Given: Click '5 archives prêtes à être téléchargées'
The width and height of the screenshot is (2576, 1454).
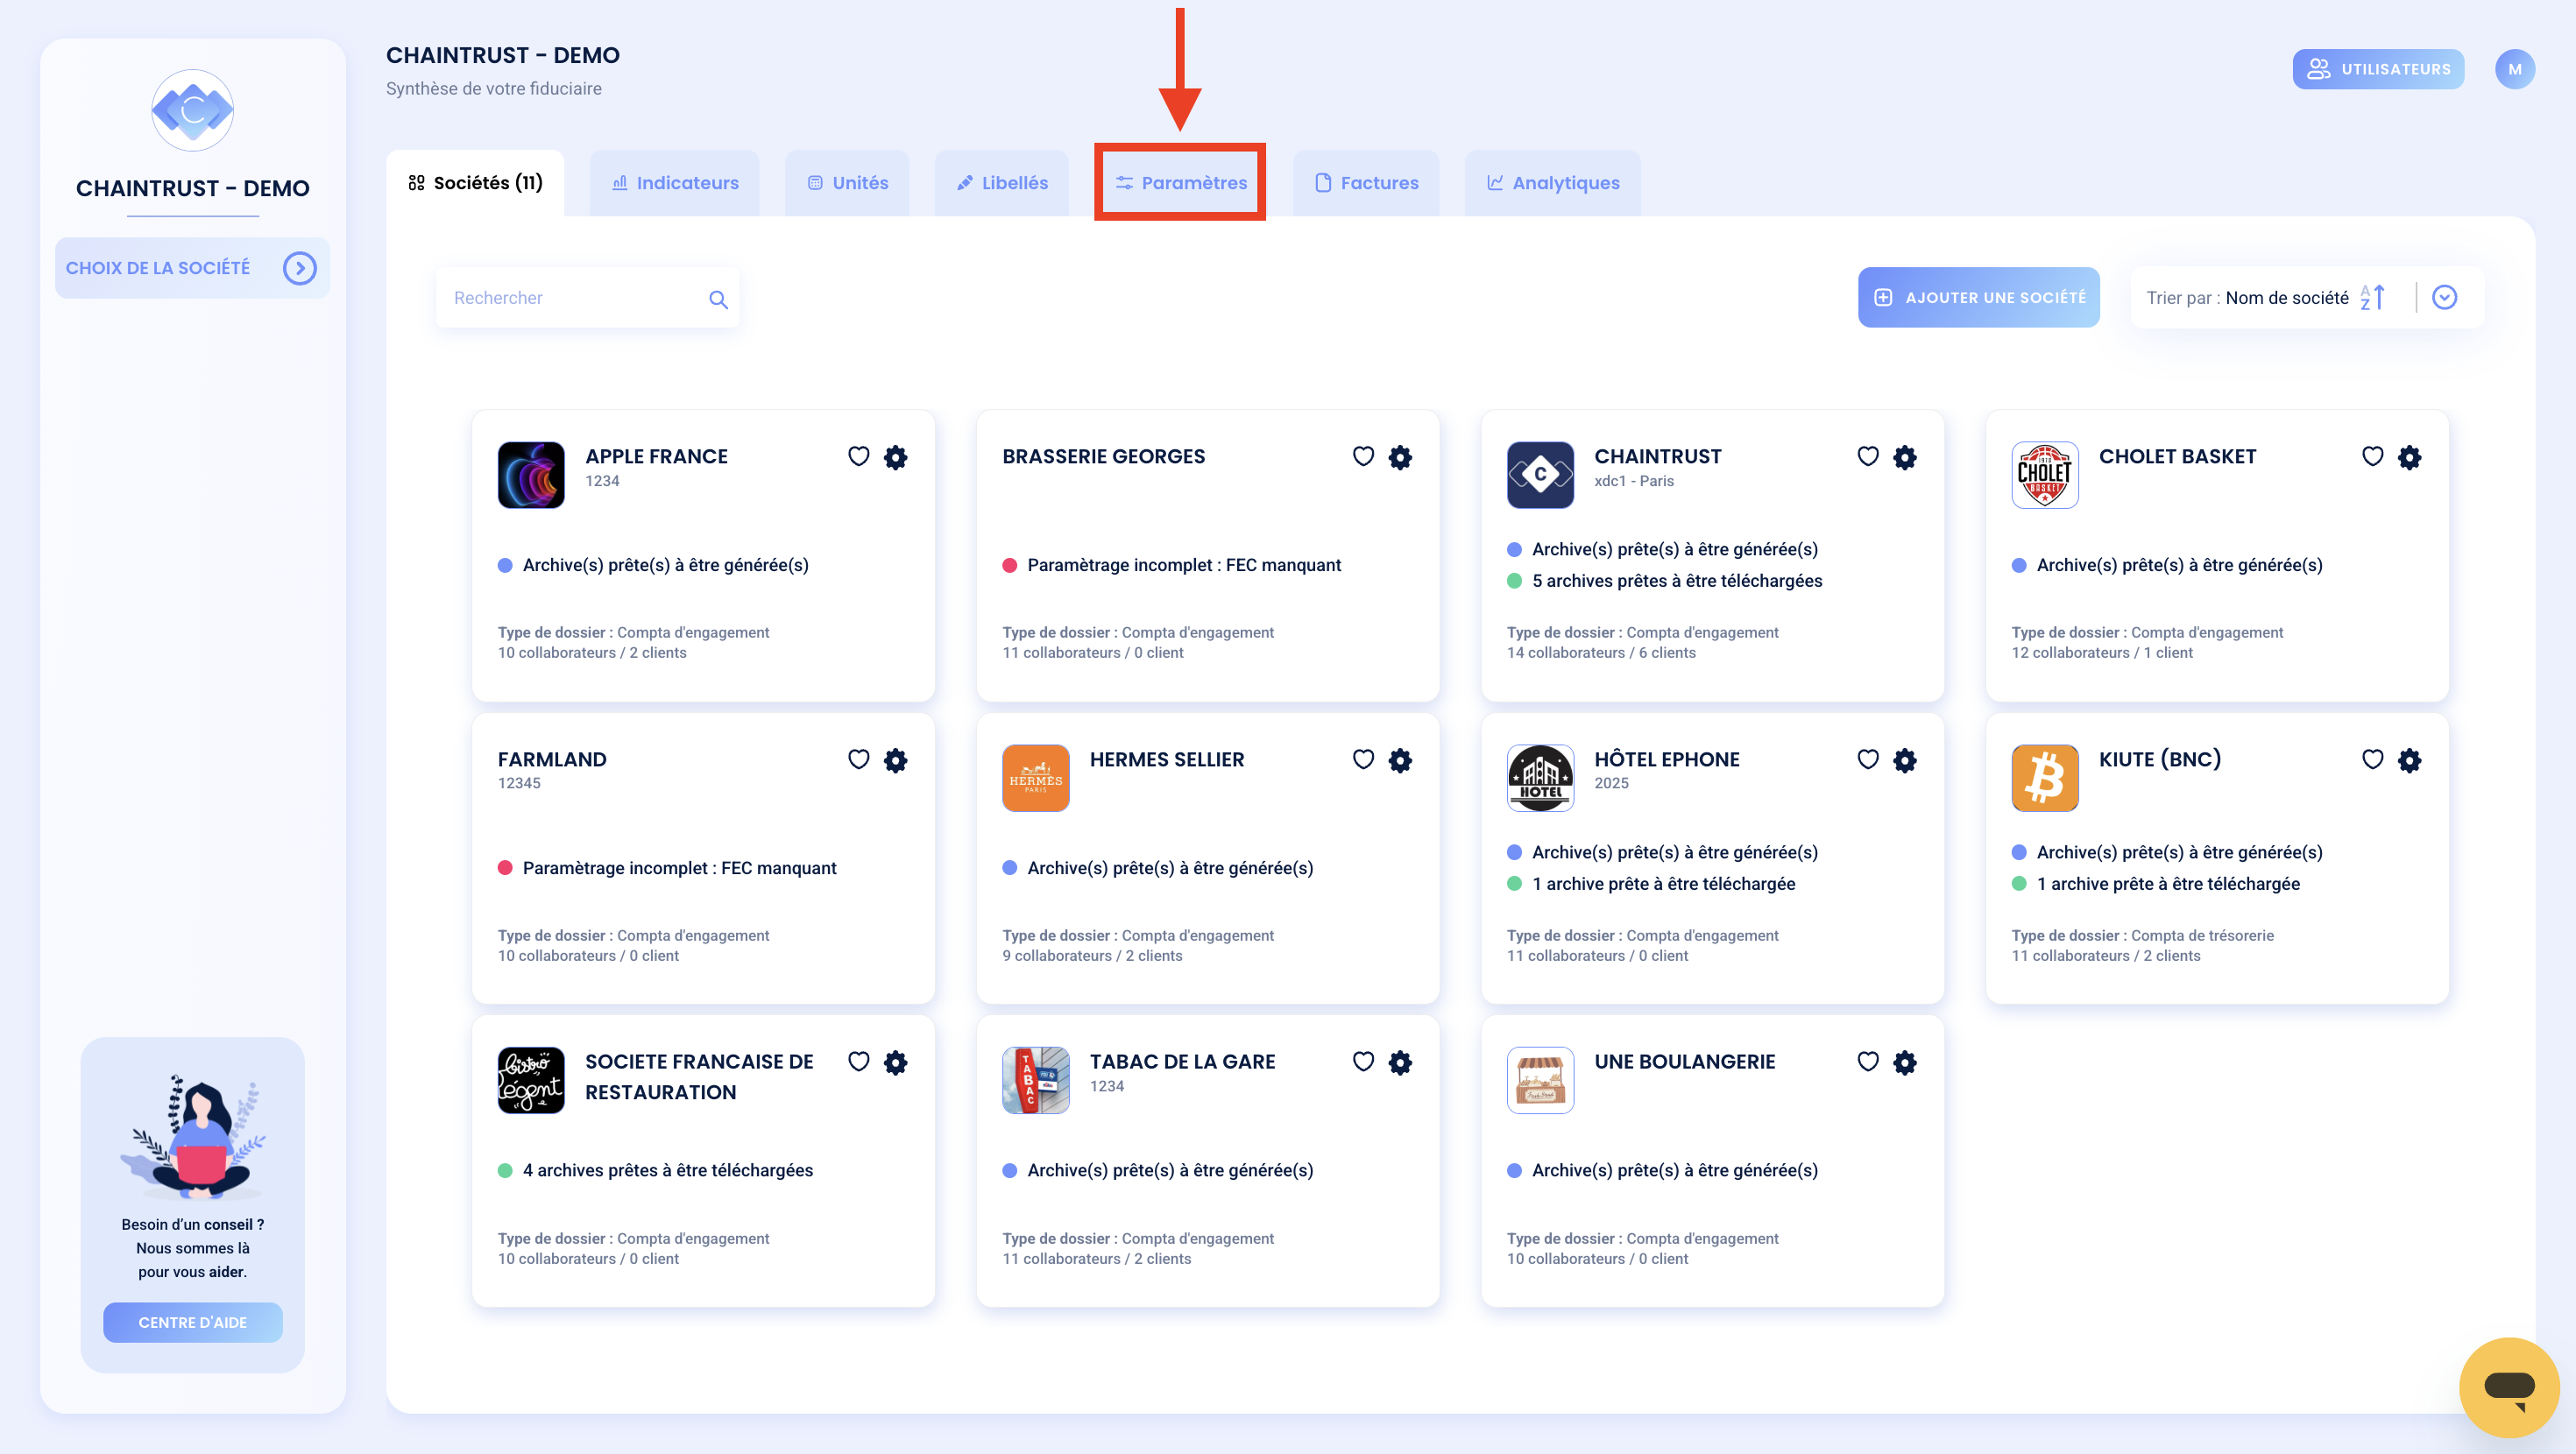Looking at the screenshot, I should (1677, 581).
